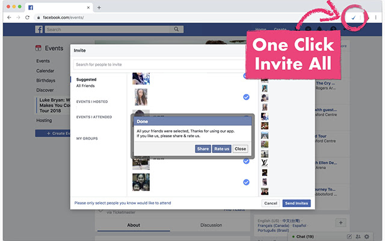Expand MY GROUPS section
Image resolution: width=385 pixels, height=241 pixels.
87,139
